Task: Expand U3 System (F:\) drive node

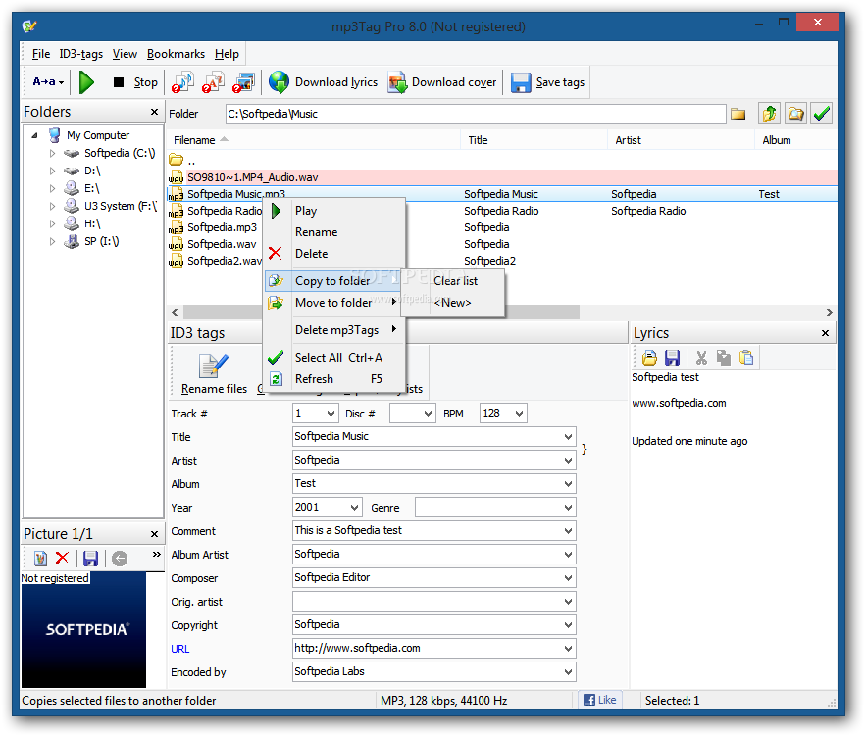Action: point(52,206)
